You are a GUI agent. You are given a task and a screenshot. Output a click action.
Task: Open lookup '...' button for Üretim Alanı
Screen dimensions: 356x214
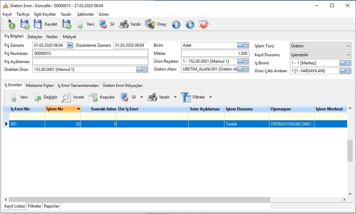click(240, 69)
